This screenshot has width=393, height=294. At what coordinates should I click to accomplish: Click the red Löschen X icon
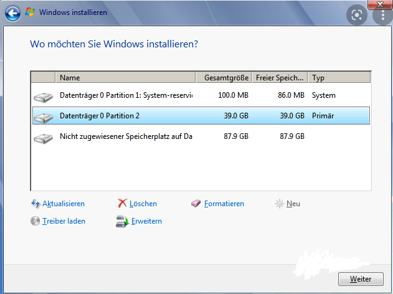coord(123,204)
